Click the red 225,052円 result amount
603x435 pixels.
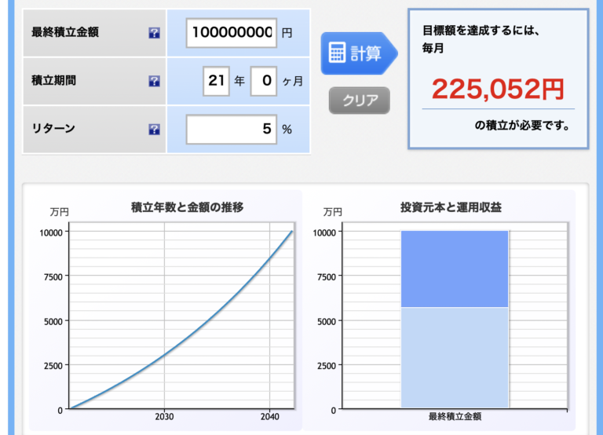pyautogui.click(x=498, y=90)
